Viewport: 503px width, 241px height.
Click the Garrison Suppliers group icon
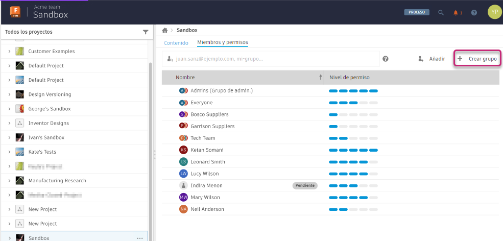183,126
